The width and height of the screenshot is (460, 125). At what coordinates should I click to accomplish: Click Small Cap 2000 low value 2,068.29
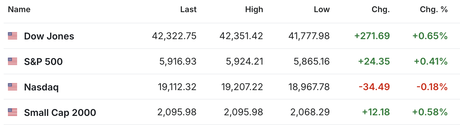[x=310, y=113]
